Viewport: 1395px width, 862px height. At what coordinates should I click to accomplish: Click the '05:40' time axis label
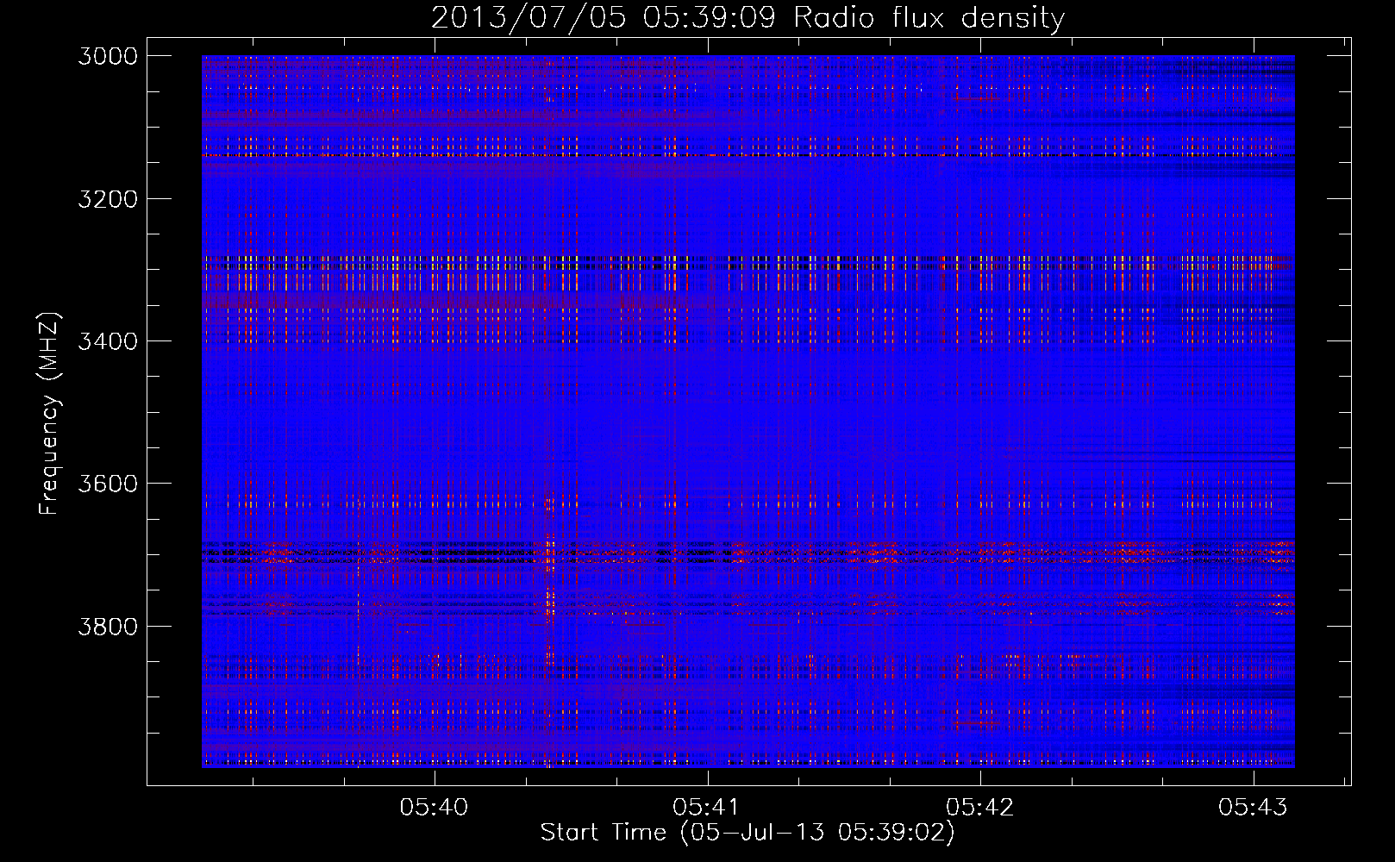pyautogui.click(x=434, y=807)
